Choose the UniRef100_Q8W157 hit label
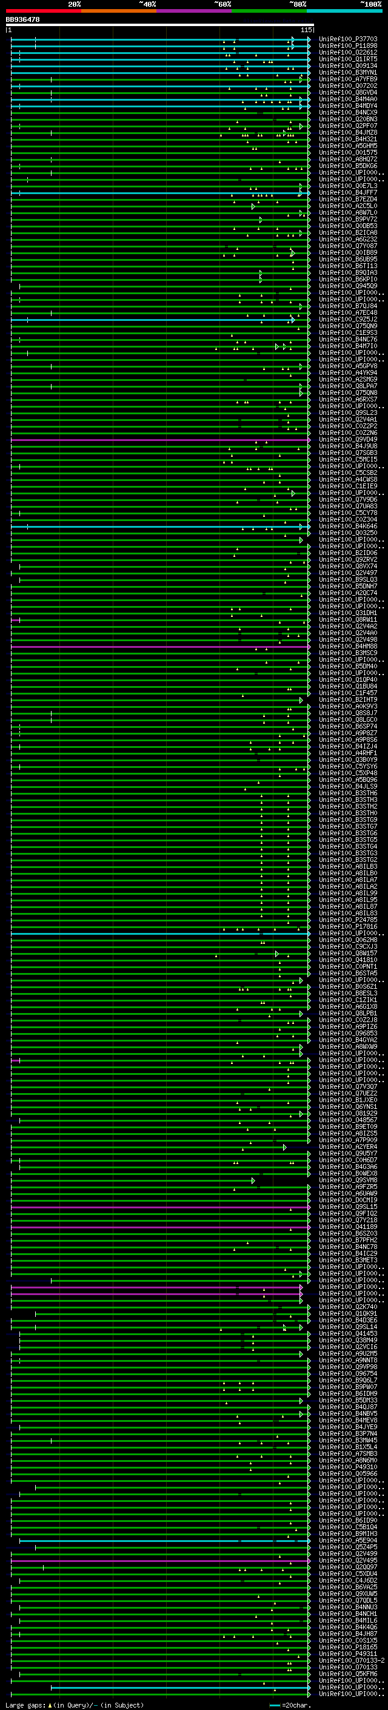Viewport: 388px width, 1710px height. click(x=348, y=952)
